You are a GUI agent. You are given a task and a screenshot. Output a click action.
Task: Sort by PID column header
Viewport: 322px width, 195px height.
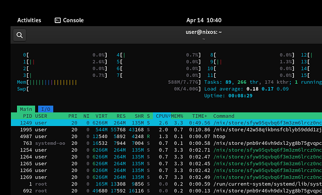click(x=28, y=116)
